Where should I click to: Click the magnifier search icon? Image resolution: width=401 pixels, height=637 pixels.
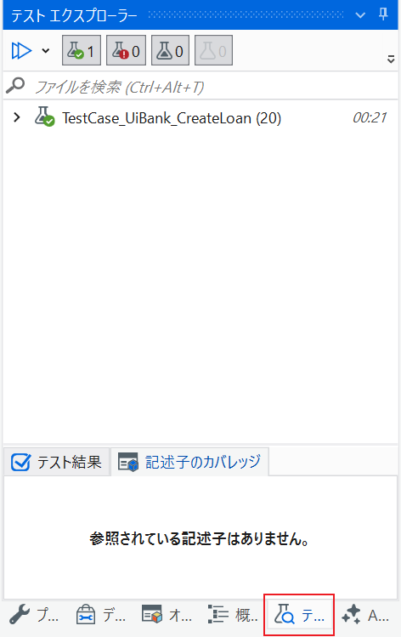(x=15, y=86)
